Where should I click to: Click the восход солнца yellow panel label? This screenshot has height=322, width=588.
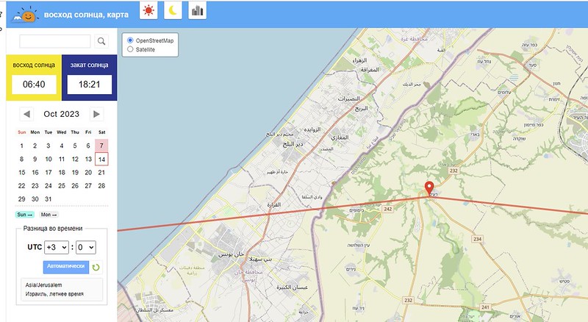(34, 65)
